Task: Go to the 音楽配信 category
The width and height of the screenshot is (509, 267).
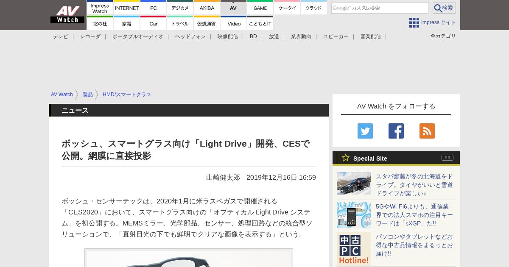Action: (371, 36)
